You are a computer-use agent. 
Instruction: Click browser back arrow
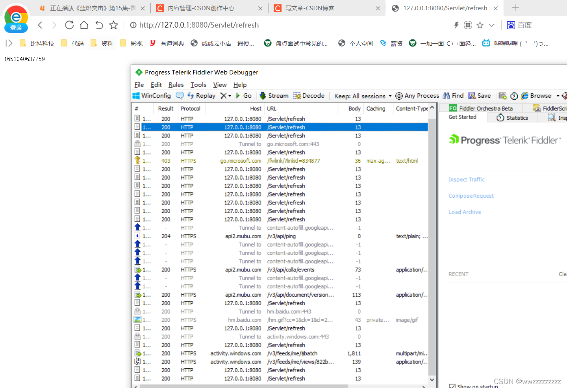(40, 25)
